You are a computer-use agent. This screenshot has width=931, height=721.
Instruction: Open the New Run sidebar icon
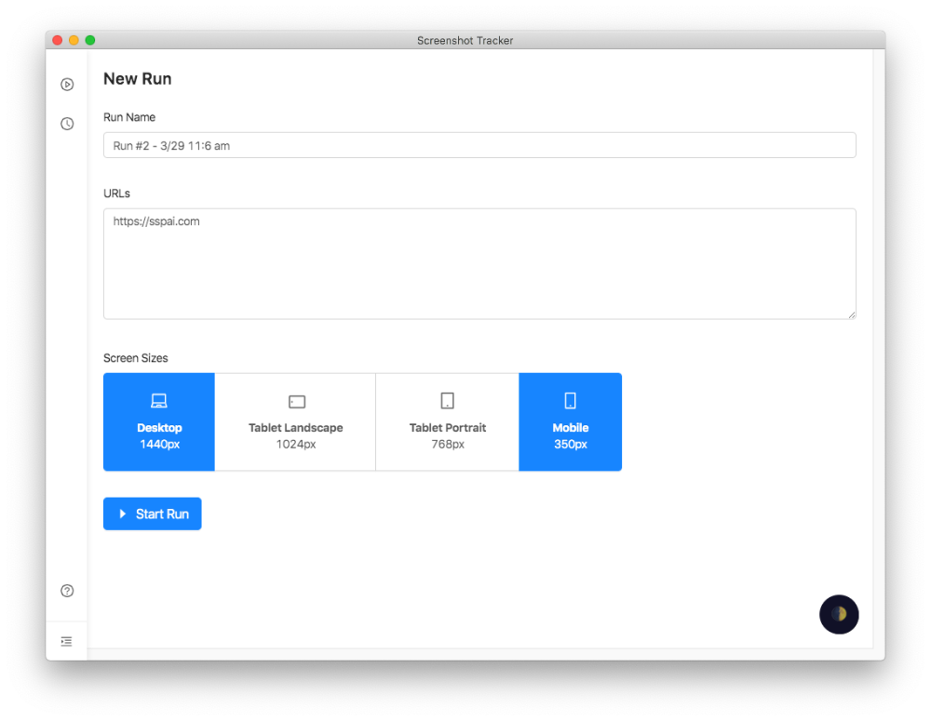pos(67,85)
